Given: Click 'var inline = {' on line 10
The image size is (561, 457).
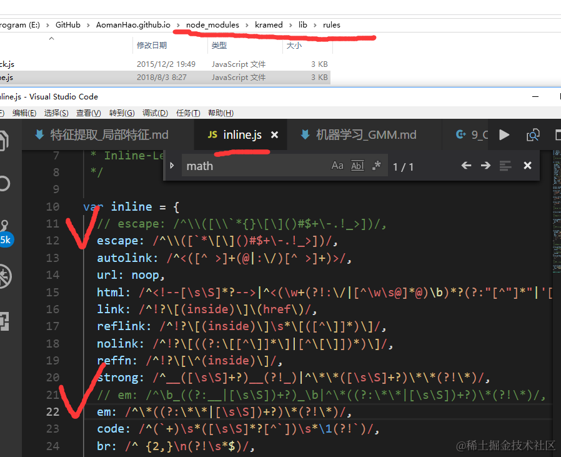Looking at the screenshot, I should [131, 207].
